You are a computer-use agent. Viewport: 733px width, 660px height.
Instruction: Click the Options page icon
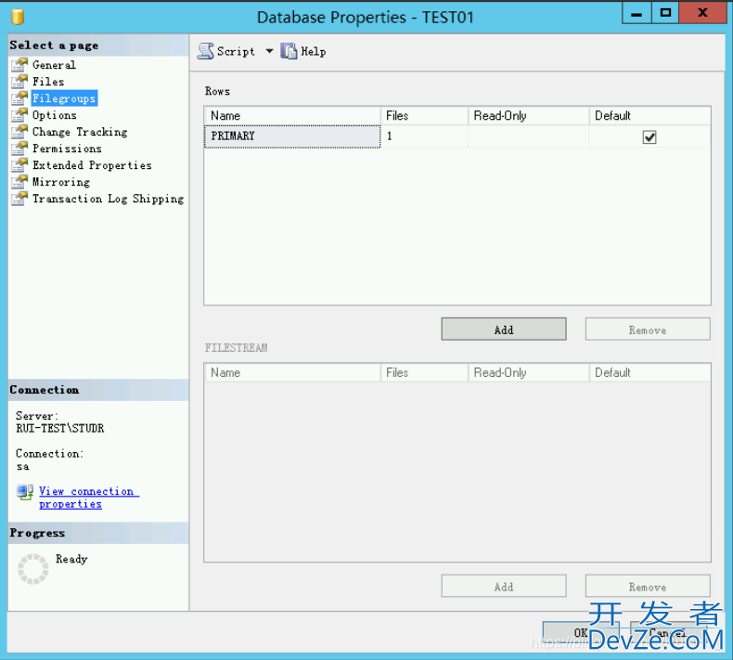[19, 115]
